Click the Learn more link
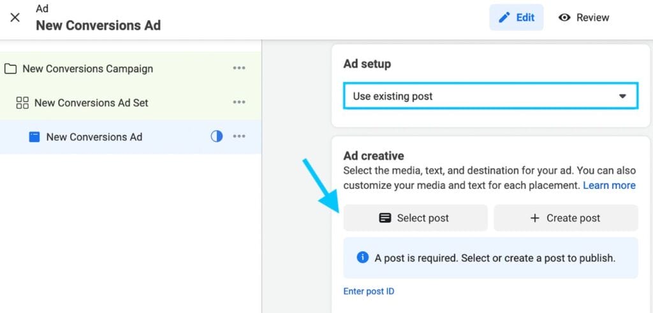Image resolution: width=653 pixels, height=313 pixels. [609, 185]
